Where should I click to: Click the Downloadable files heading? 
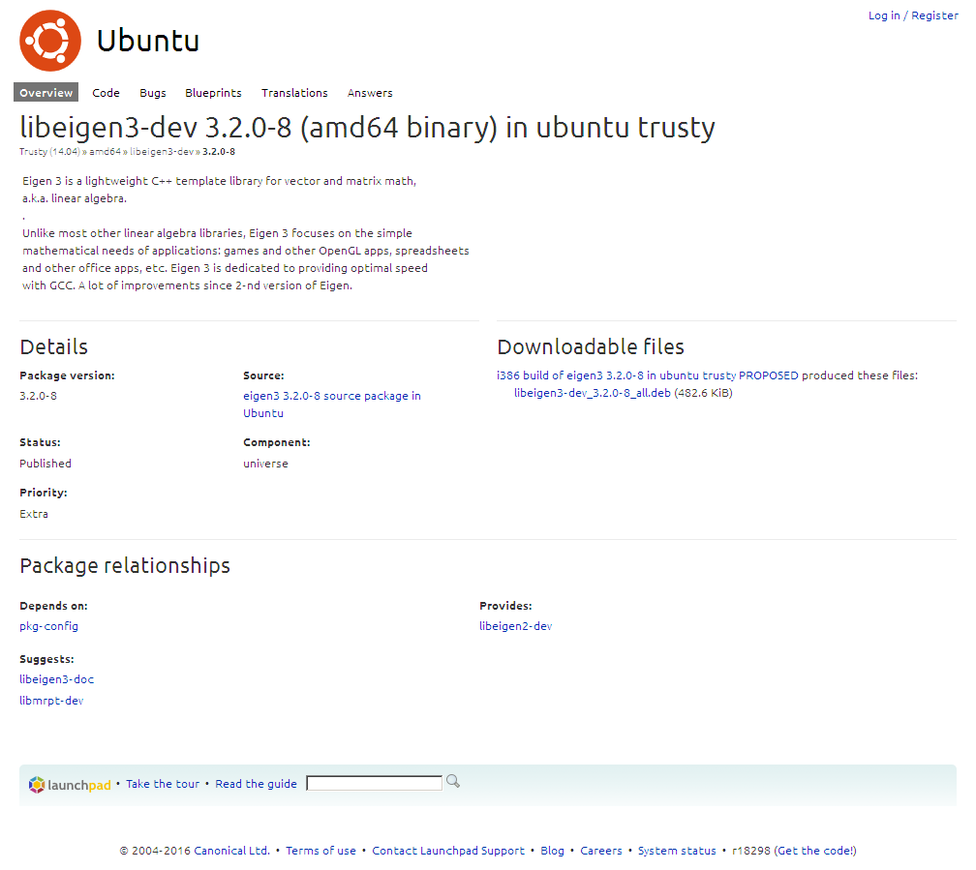(591, 346)
